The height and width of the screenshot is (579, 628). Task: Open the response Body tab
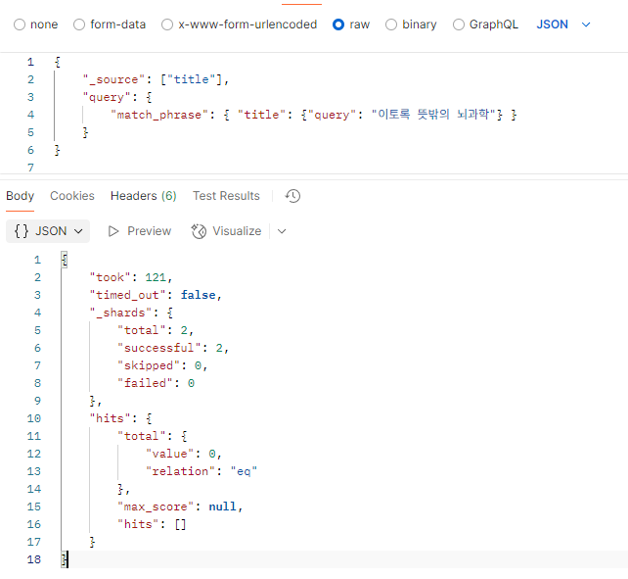click(20, 196)
